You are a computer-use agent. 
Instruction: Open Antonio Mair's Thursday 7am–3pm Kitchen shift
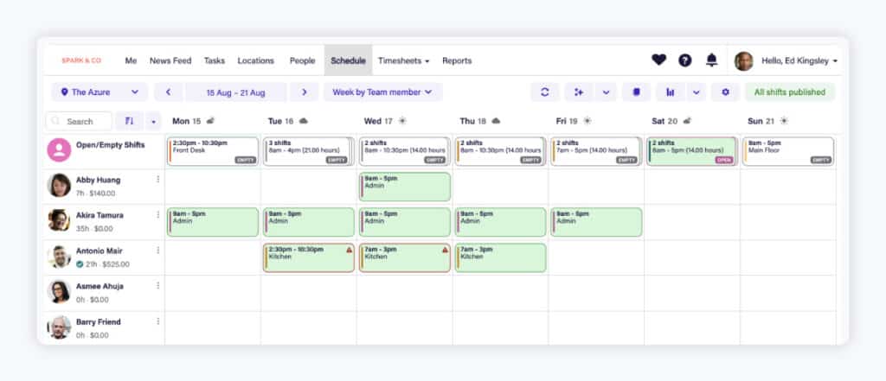501,258
